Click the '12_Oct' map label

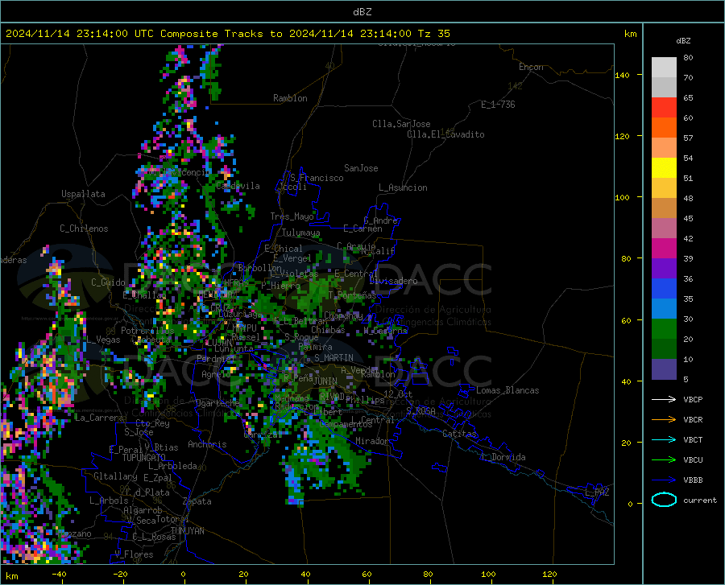point(398,393)
